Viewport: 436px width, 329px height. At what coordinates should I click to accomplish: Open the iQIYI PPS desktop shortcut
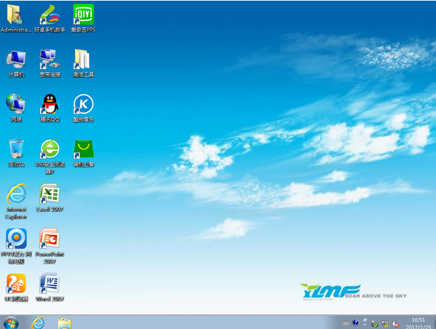pos(83,14)
